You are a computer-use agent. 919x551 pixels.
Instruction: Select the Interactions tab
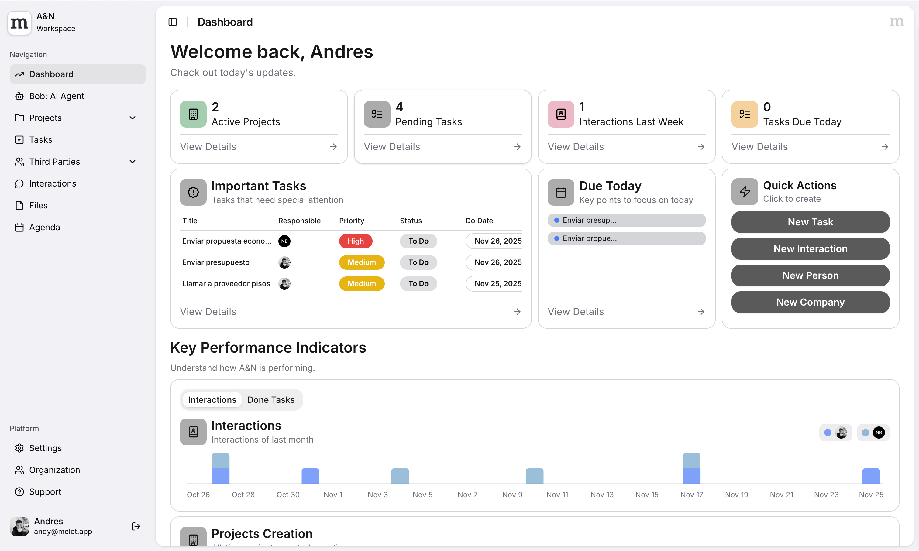click(212, 399)
